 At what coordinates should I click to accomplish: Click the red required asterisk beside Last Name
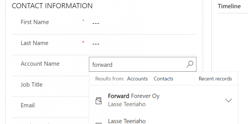[83, 42]
